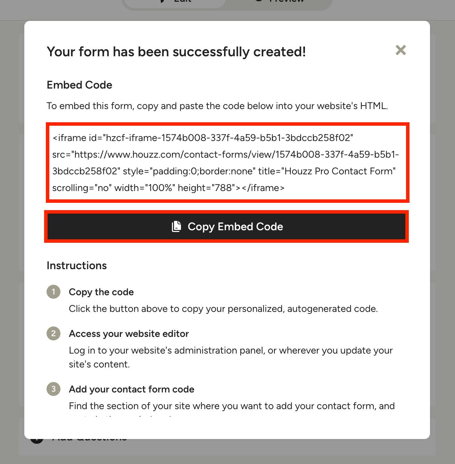This screenshot has width=455, height=464.
Task: Click Access your website editor step title
Action: coord(129,334)
